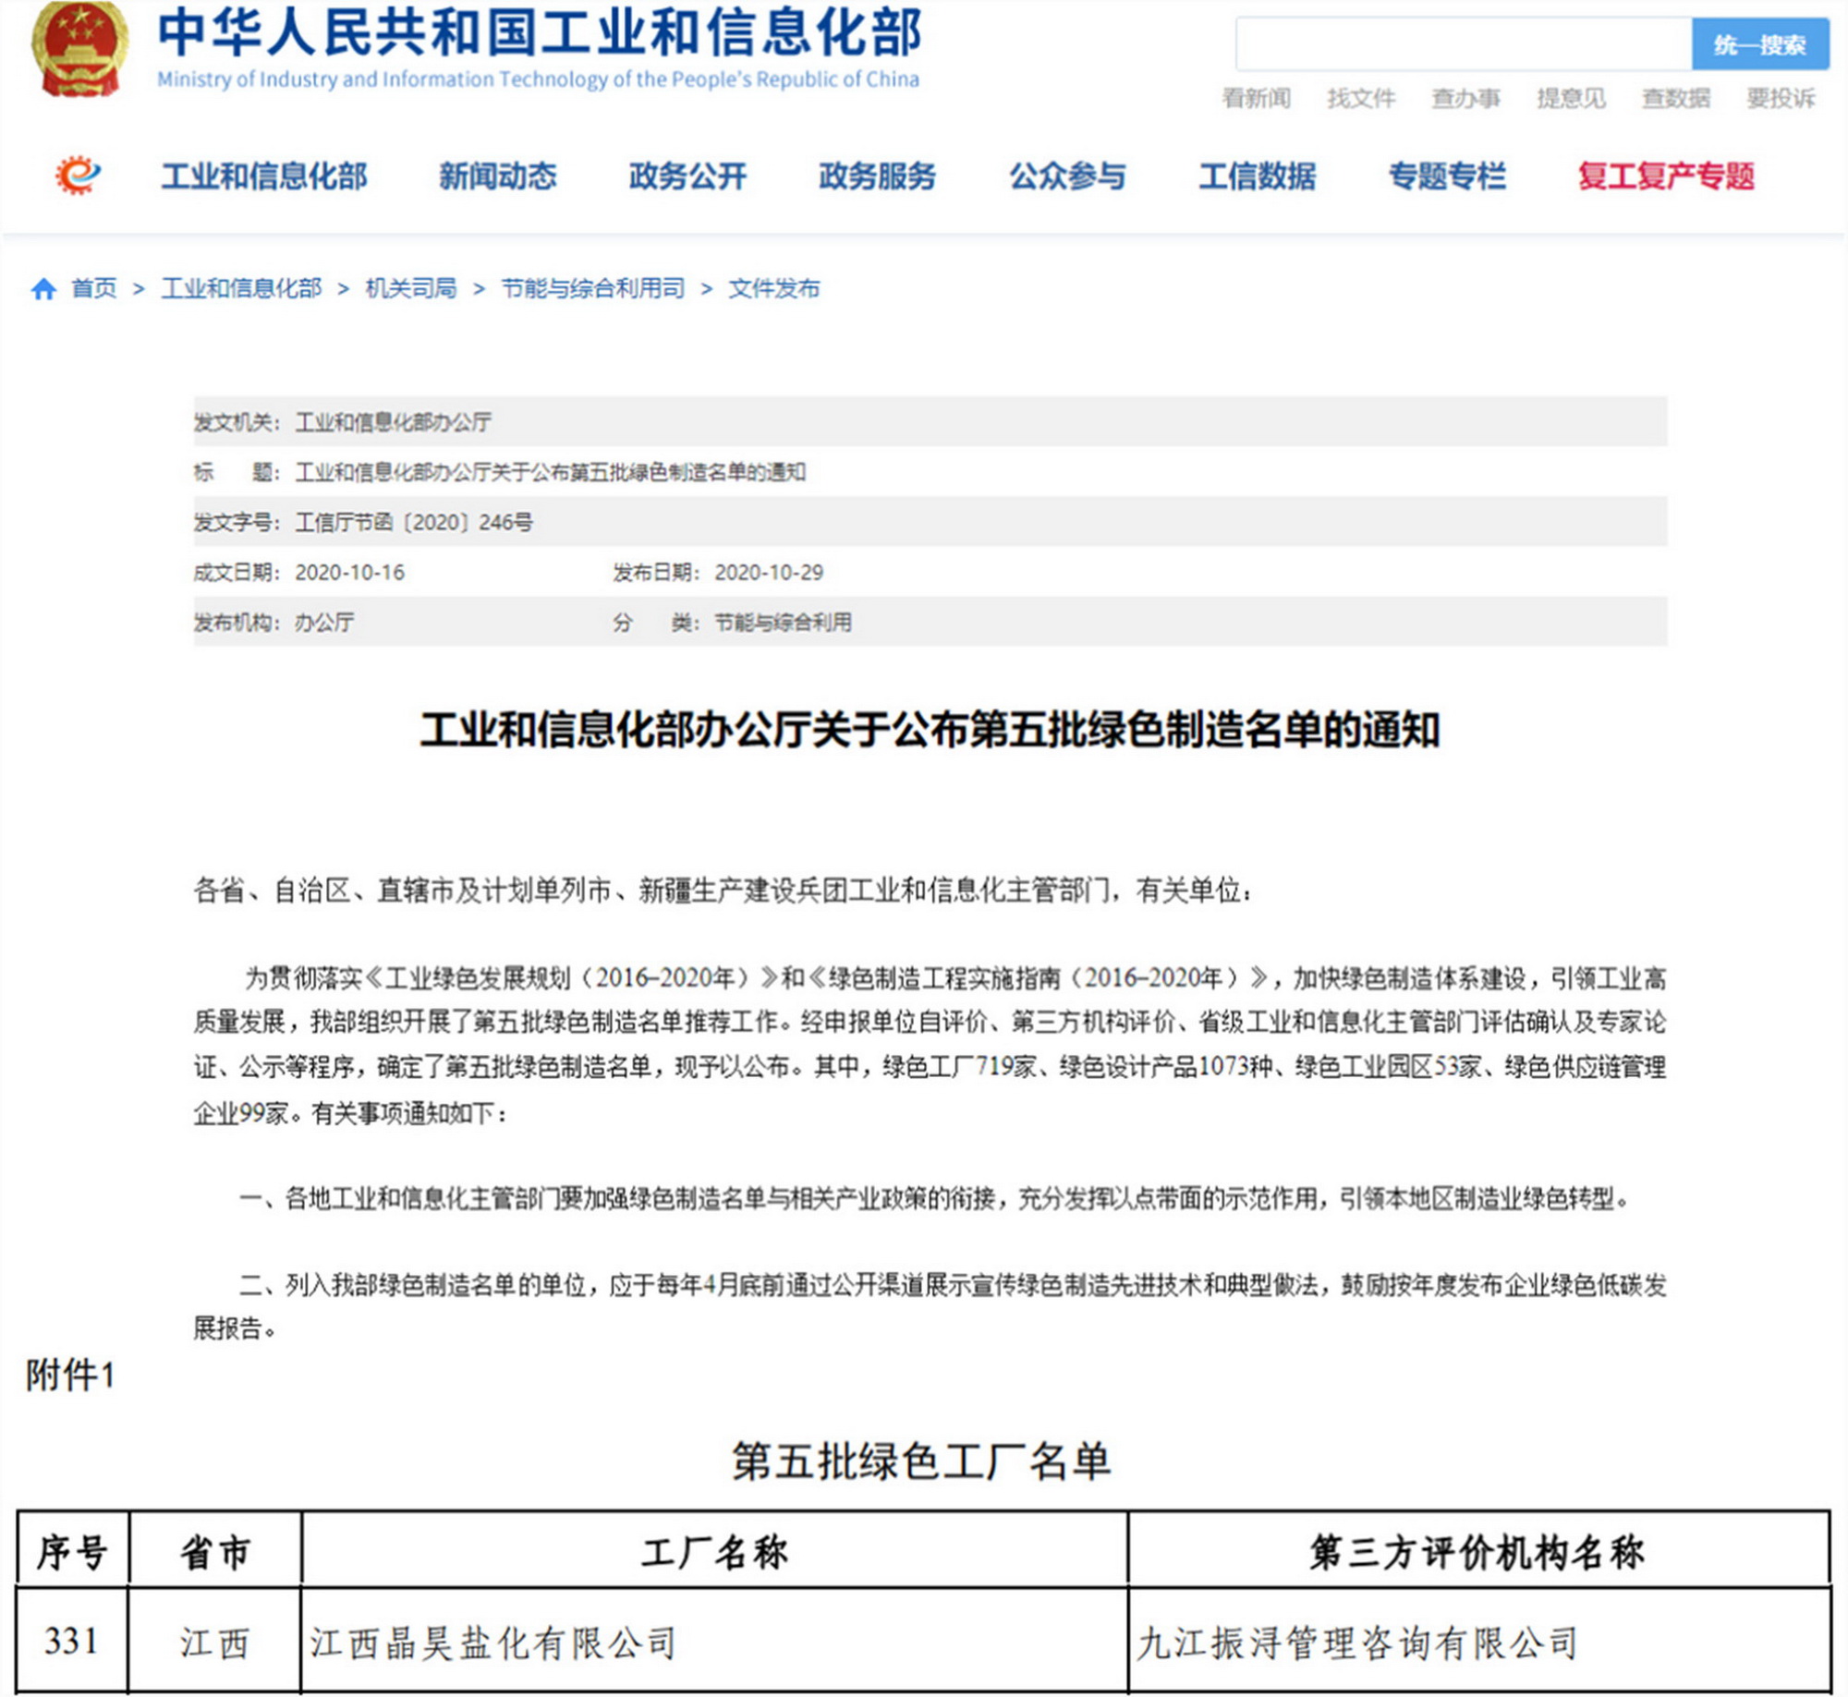Open the 看新闻 quick link
The image size is (1848, 1697).
pos(1256,98)
